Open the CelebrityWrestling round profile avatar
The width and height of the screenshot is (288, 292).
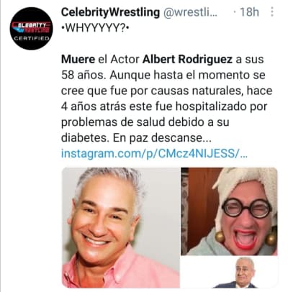[31, 29]
